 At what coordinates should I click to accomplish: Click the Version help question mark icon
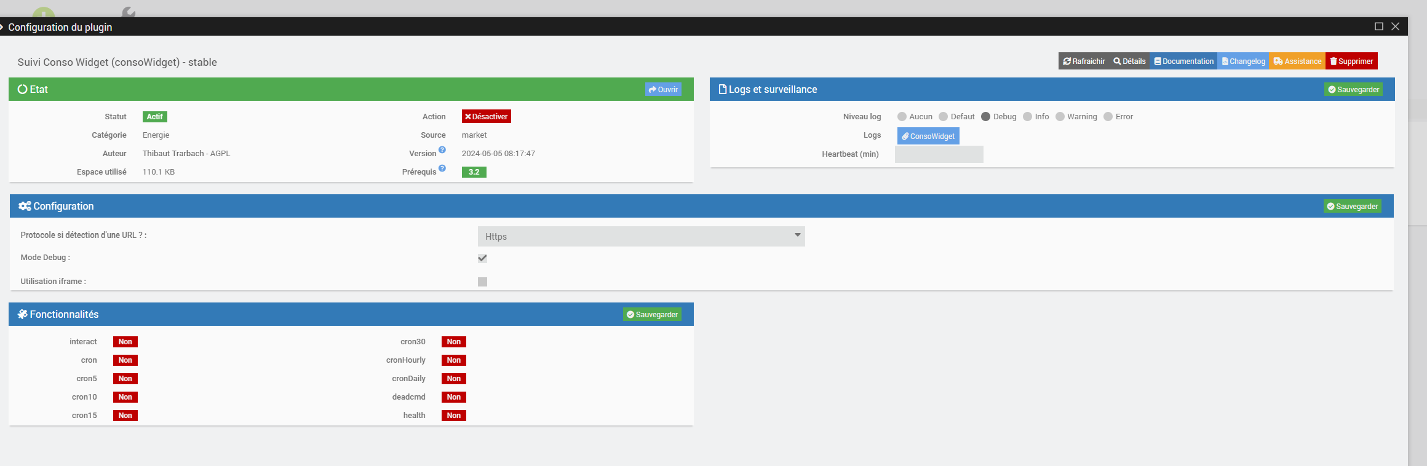point(442,150)
